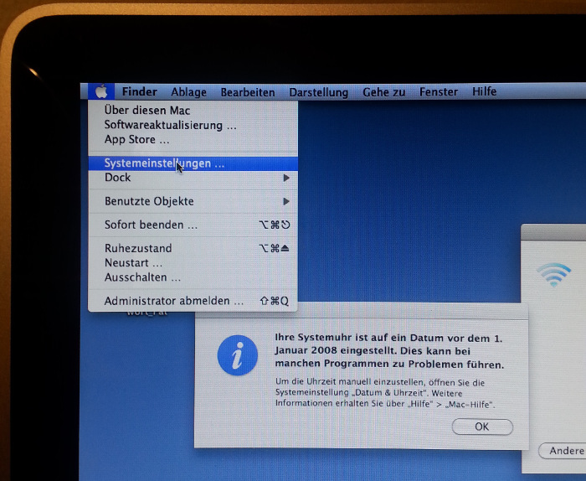Select Administrator abmelden entry
Viewport: 586px width, 481px height.
193,301
